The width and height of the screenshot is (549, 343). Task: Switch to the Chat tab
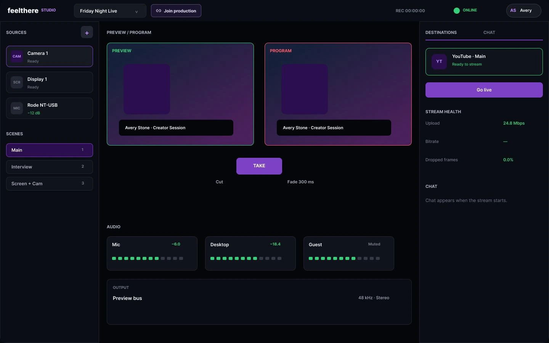click(489, 32)
